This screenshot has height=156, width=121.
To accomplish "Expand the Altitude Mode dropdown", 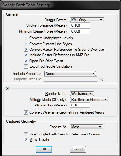I will [x=89, y=100].
